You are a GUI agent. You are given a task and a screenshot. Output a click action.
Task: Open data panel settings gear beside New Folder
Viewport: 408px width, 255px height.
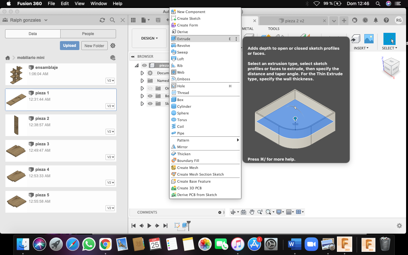113,46
